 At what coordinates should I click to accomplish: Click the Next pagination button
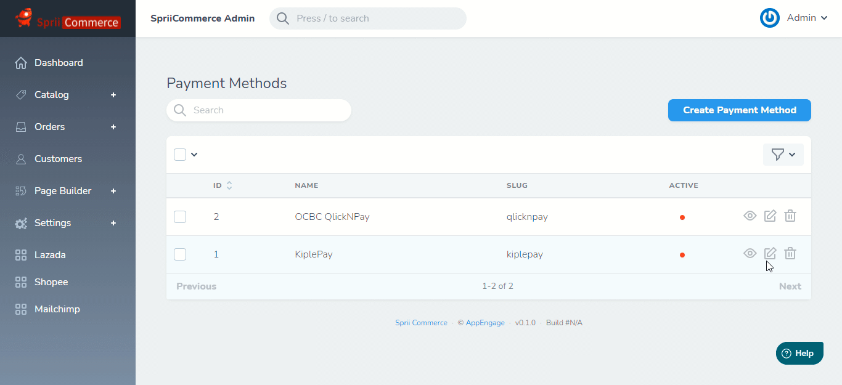click(x=790, y=286)
